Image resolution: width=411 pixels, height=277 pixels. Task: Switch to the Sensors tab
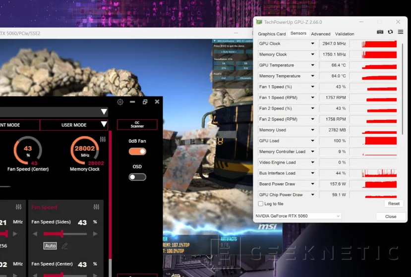[298, 33]
